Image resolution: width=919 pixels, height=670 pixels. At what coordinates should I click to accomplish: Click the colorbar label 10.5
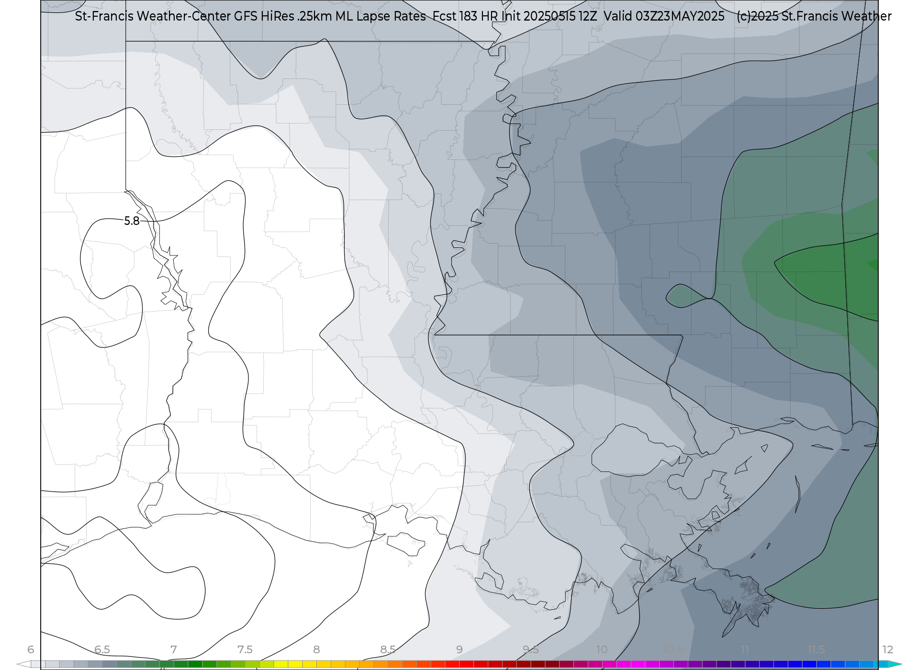(673, 649)
